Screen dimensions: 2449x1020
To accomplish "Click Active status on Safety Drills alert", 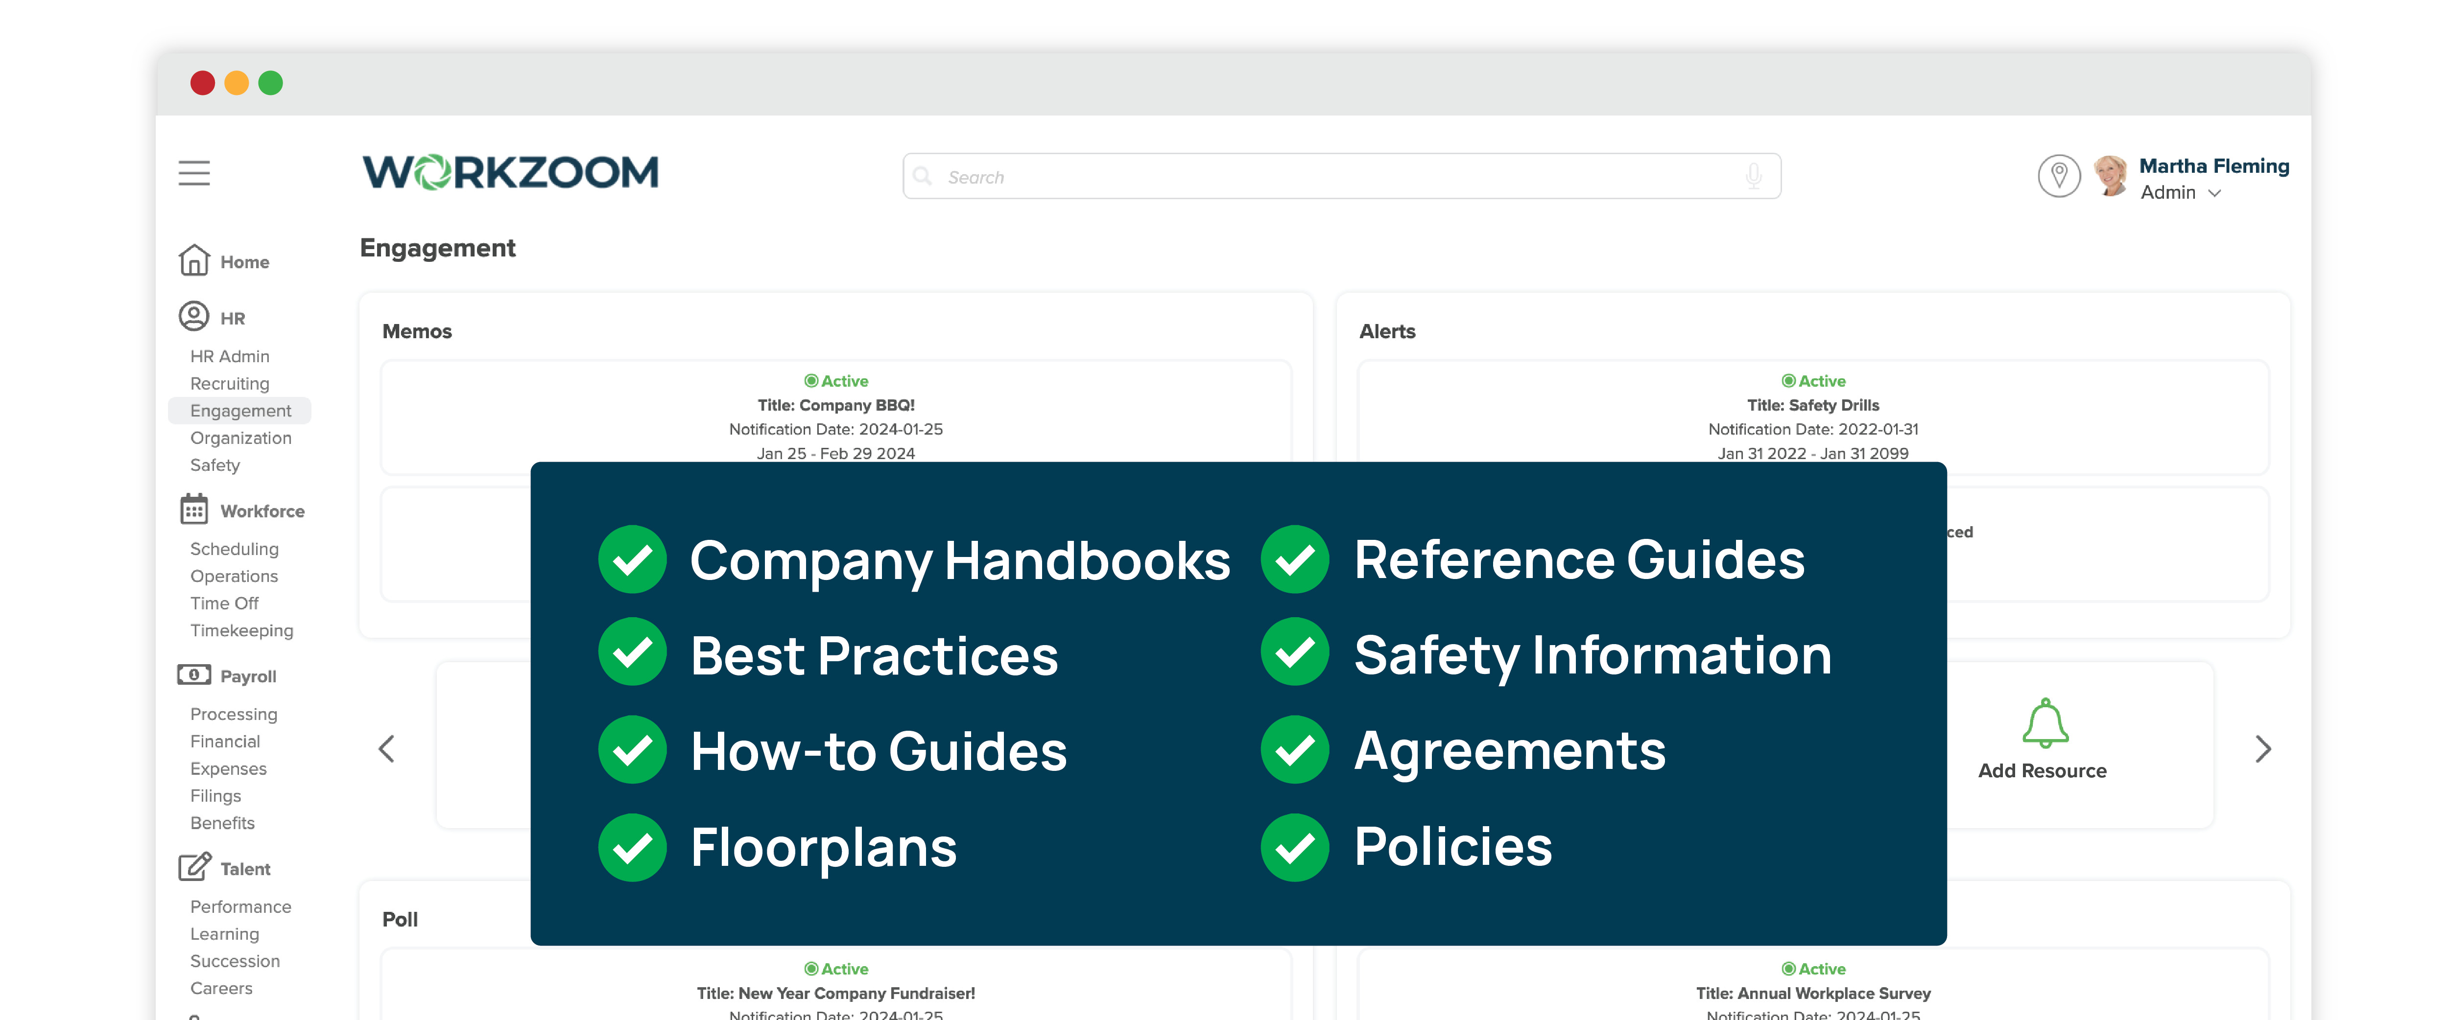I will (x=1813, y=381).
